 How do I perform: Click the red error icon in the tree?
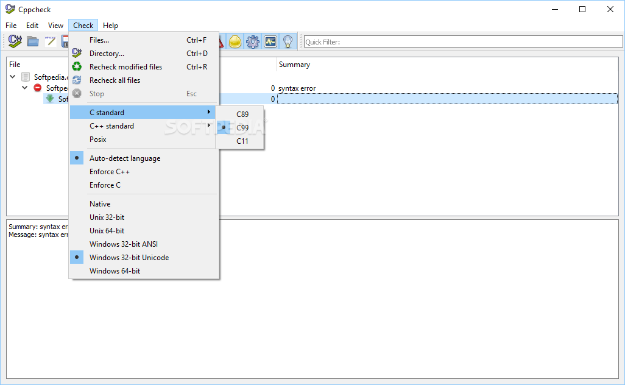(38, 88)
